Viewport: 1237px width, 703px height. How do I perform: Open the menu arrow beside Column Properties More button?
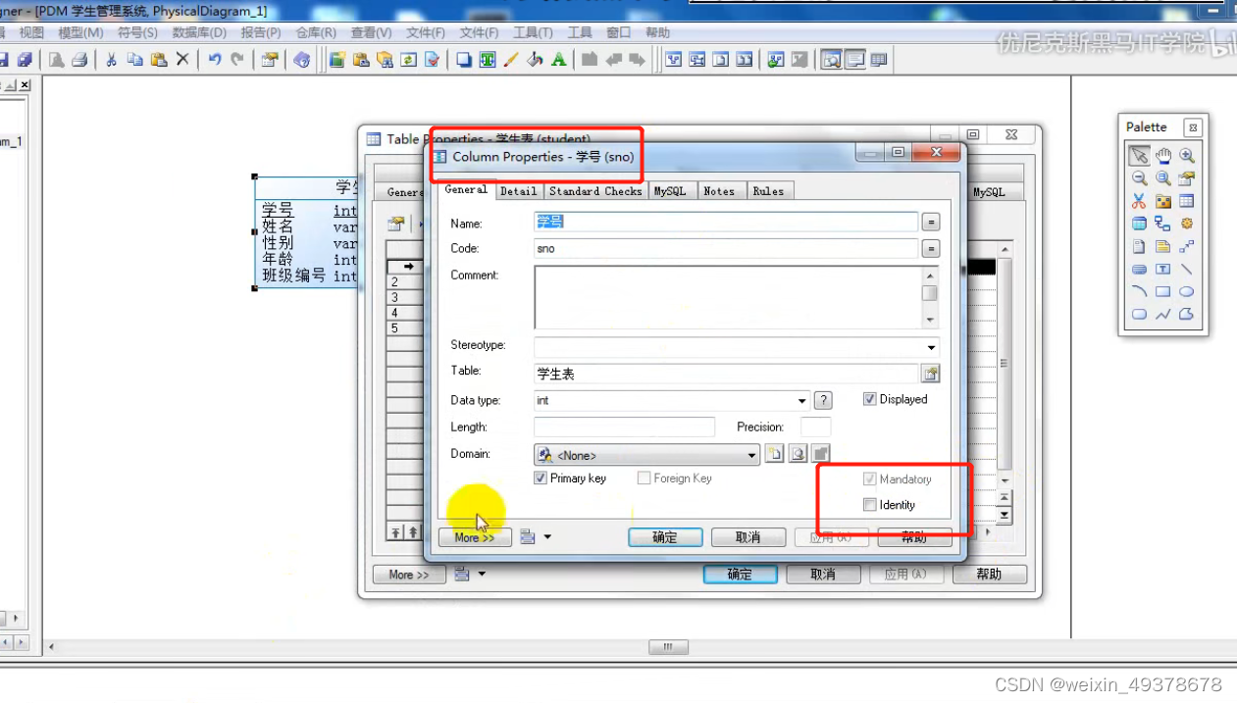547,537
